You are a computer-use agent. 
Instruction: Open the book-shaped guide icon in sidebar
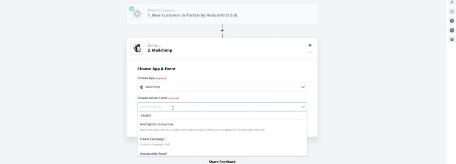tap(452, 12)
